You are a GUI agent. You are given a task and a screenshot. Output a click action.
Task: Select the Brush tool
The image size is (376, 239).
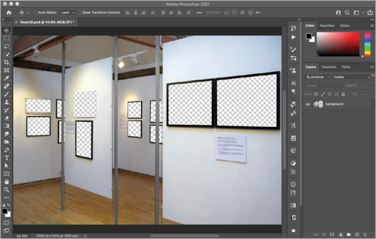coord(6,94)
